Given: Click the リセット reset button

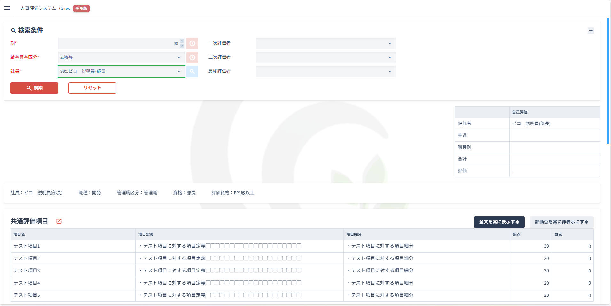Looking at the screenshot, I should tap(92, 88).
